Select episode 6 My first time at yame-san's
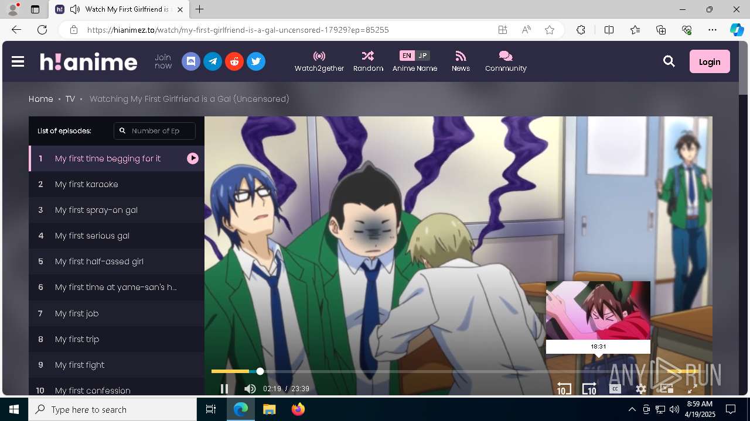This screenshot has height=421, width=750. click(117, 287)
